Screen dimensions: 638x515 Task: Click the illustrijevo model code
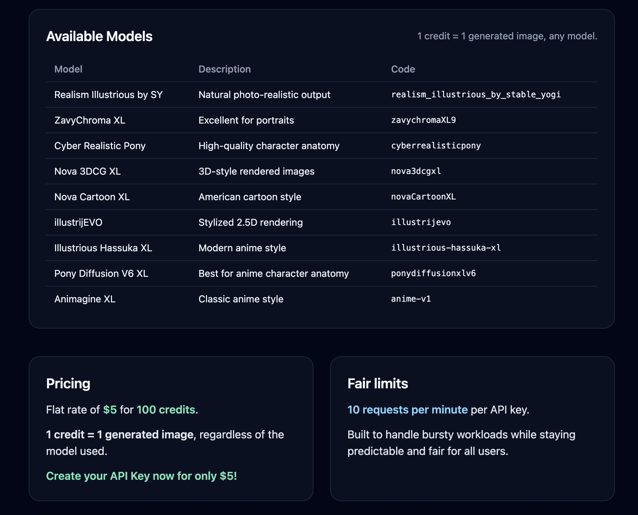(421, 222)
